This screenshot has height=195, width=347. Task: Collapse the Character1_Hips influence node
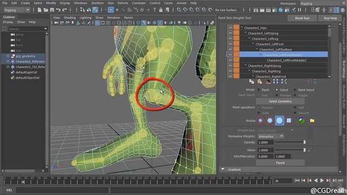[242, 28]
